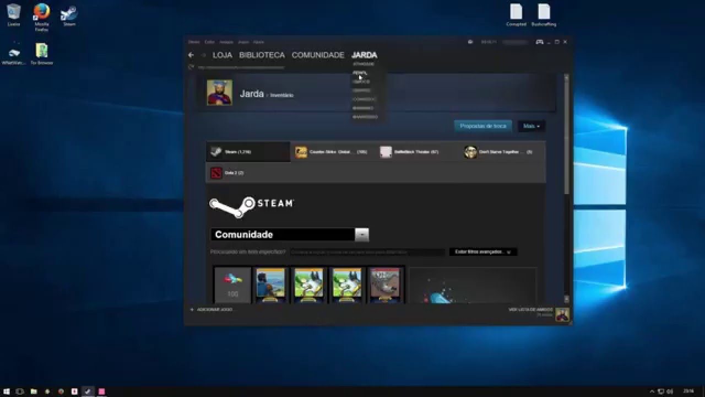This screenshot has width=705, height=397.
Task: Open the volume control in system tray
Action: (670, 391)
